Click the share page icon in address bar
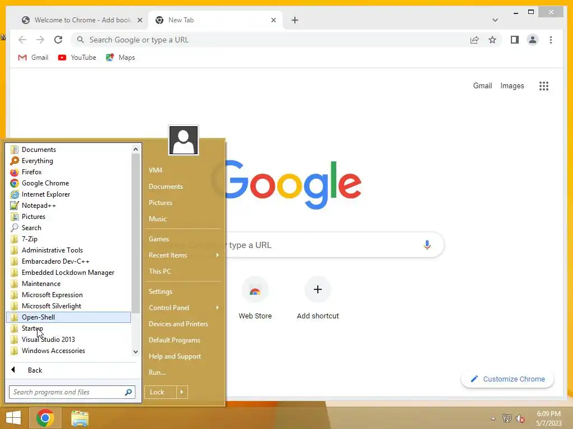573x429 pixels. pyautogui.click(x=475, y=40)
